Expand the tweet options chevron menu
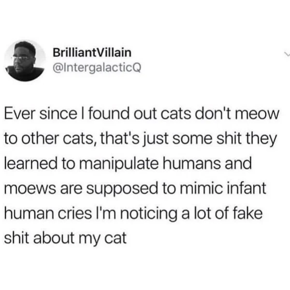290x290 pixels. click(x=287, y=54)
